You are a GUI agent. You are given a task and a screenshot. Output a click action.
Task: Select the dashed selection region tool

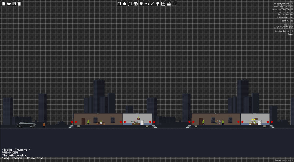point(174,4)
